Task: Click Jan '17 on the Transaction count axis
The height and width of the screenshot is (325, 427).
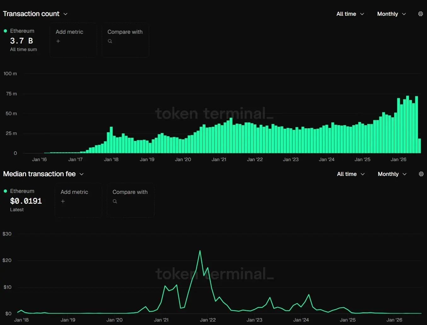Action: pos(75,160)
